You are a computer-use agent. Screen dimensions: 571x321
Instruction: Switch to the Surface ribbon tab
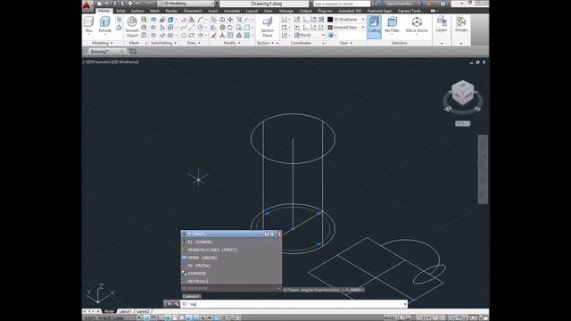[x=137, y=11]
